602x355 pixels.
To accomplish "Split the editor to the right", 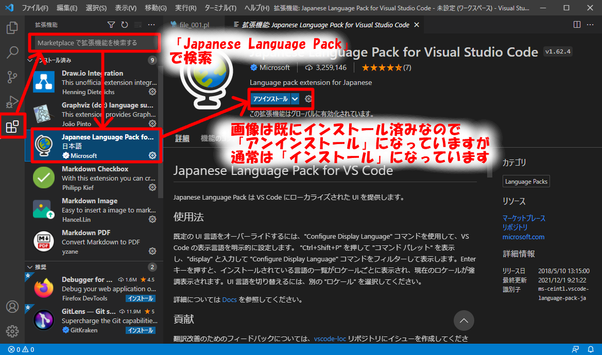I will (577, 25).
